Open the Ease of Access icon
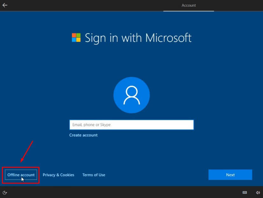Screen dimensions: 263x198 click(5, 193)
